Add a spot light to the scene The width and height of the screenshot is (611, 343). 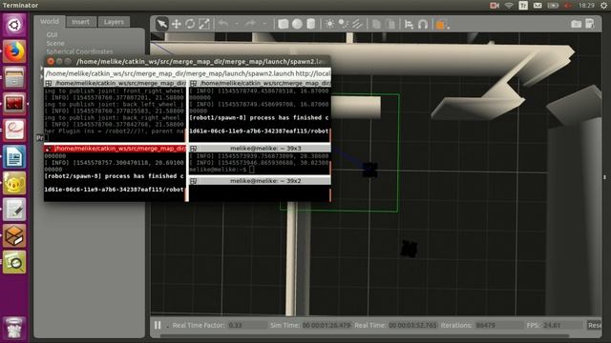tap(344, 24)
